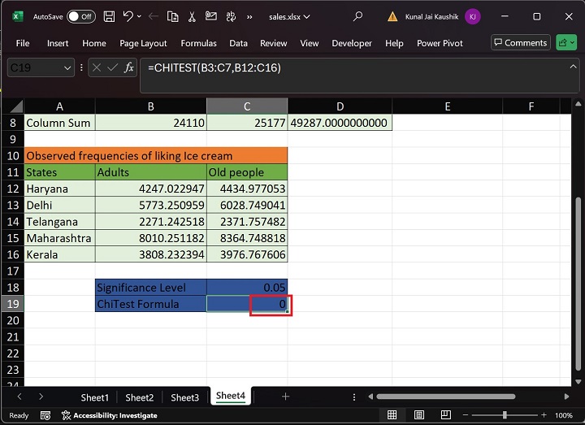Viewport: 585px width, 425px height.
Task: Select Normal view in status bar
Action: point(392,415)
